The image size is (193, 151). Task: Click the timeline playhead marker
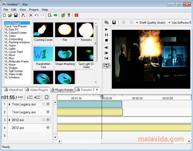click(x=102, y=97)
